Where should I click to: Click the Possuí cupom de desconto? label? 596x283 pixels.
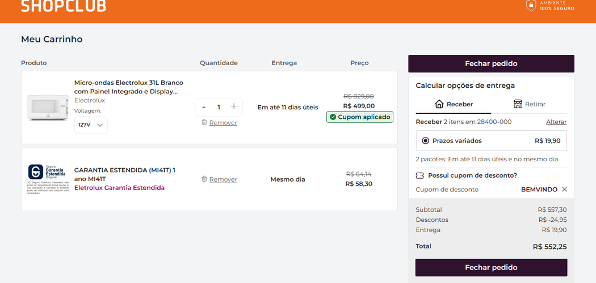click(472, 175)
